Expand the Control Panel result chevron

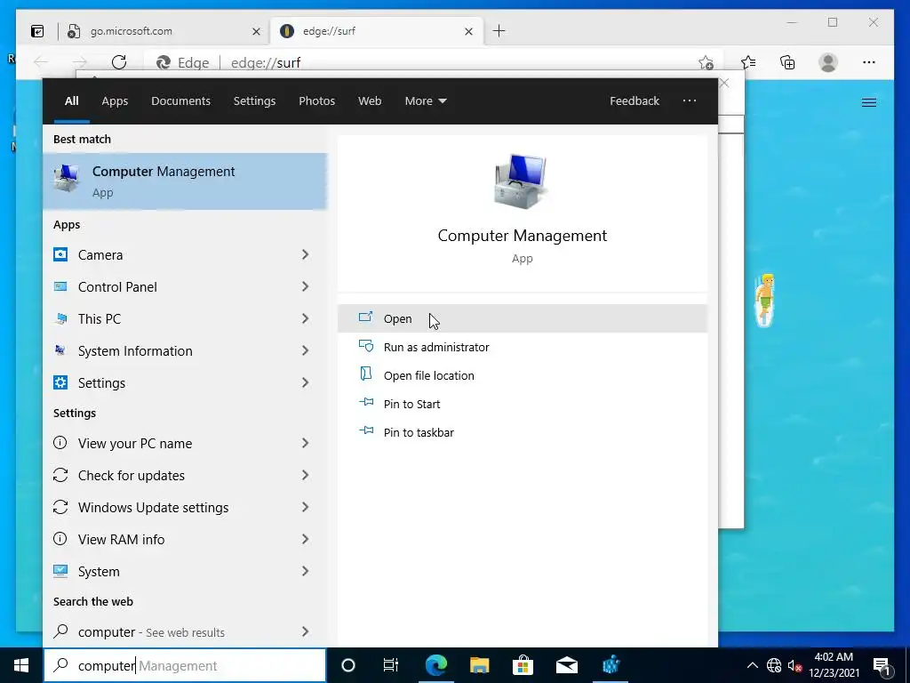(x=306, y=286)
